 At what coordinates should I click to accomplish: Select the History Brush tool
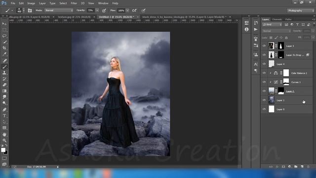pos(4,79)
